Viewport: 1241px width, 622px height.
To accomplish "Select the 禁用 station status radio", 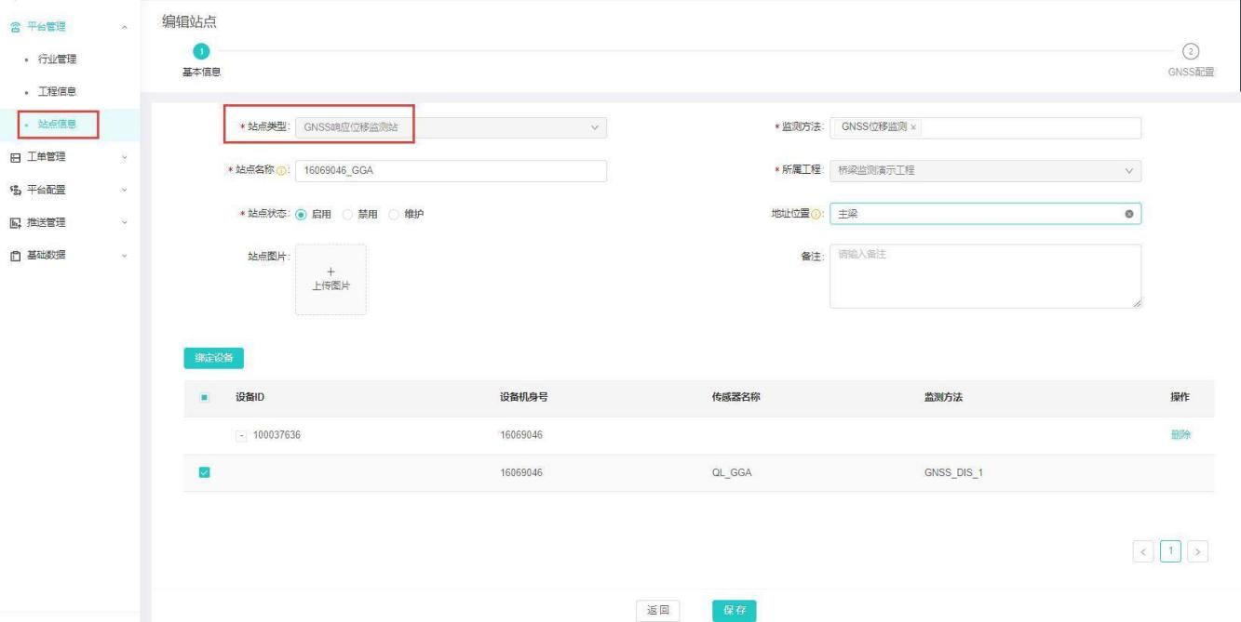I will point(349,215).
